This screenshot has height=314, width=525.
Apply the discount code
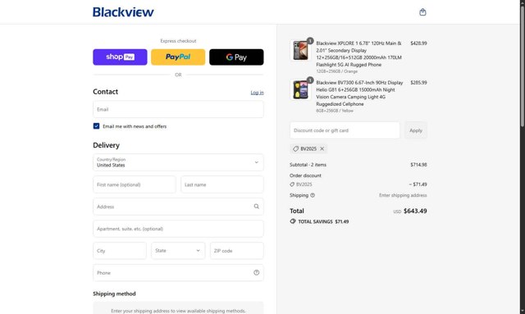(416, 130)
